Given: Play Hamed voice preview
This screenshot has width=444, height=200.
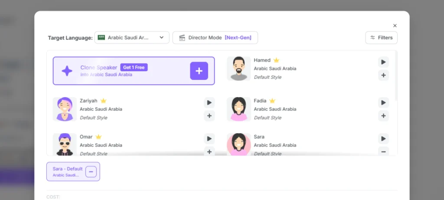Looking at the screenshot, I should 383,62.
